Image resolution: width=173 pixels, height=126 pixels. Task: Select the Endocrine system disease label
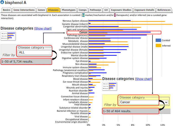[x=74, y=53]
